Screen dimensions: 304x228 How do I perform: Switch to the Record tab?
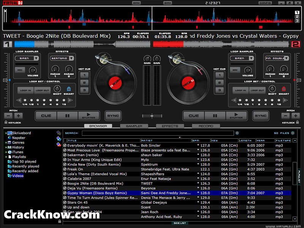[x=206, y=126]
